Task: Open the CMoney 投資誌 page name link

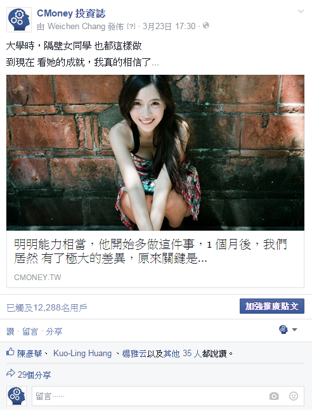Action: click(71, 13)
